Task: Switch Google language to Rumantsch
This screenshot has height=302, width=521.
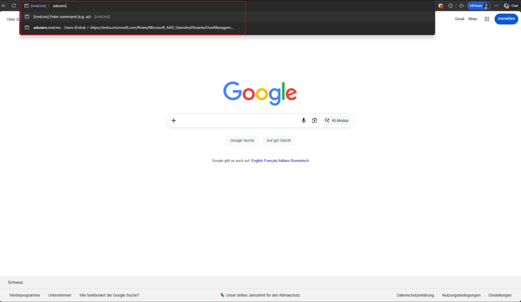Action: pos(300,160)
